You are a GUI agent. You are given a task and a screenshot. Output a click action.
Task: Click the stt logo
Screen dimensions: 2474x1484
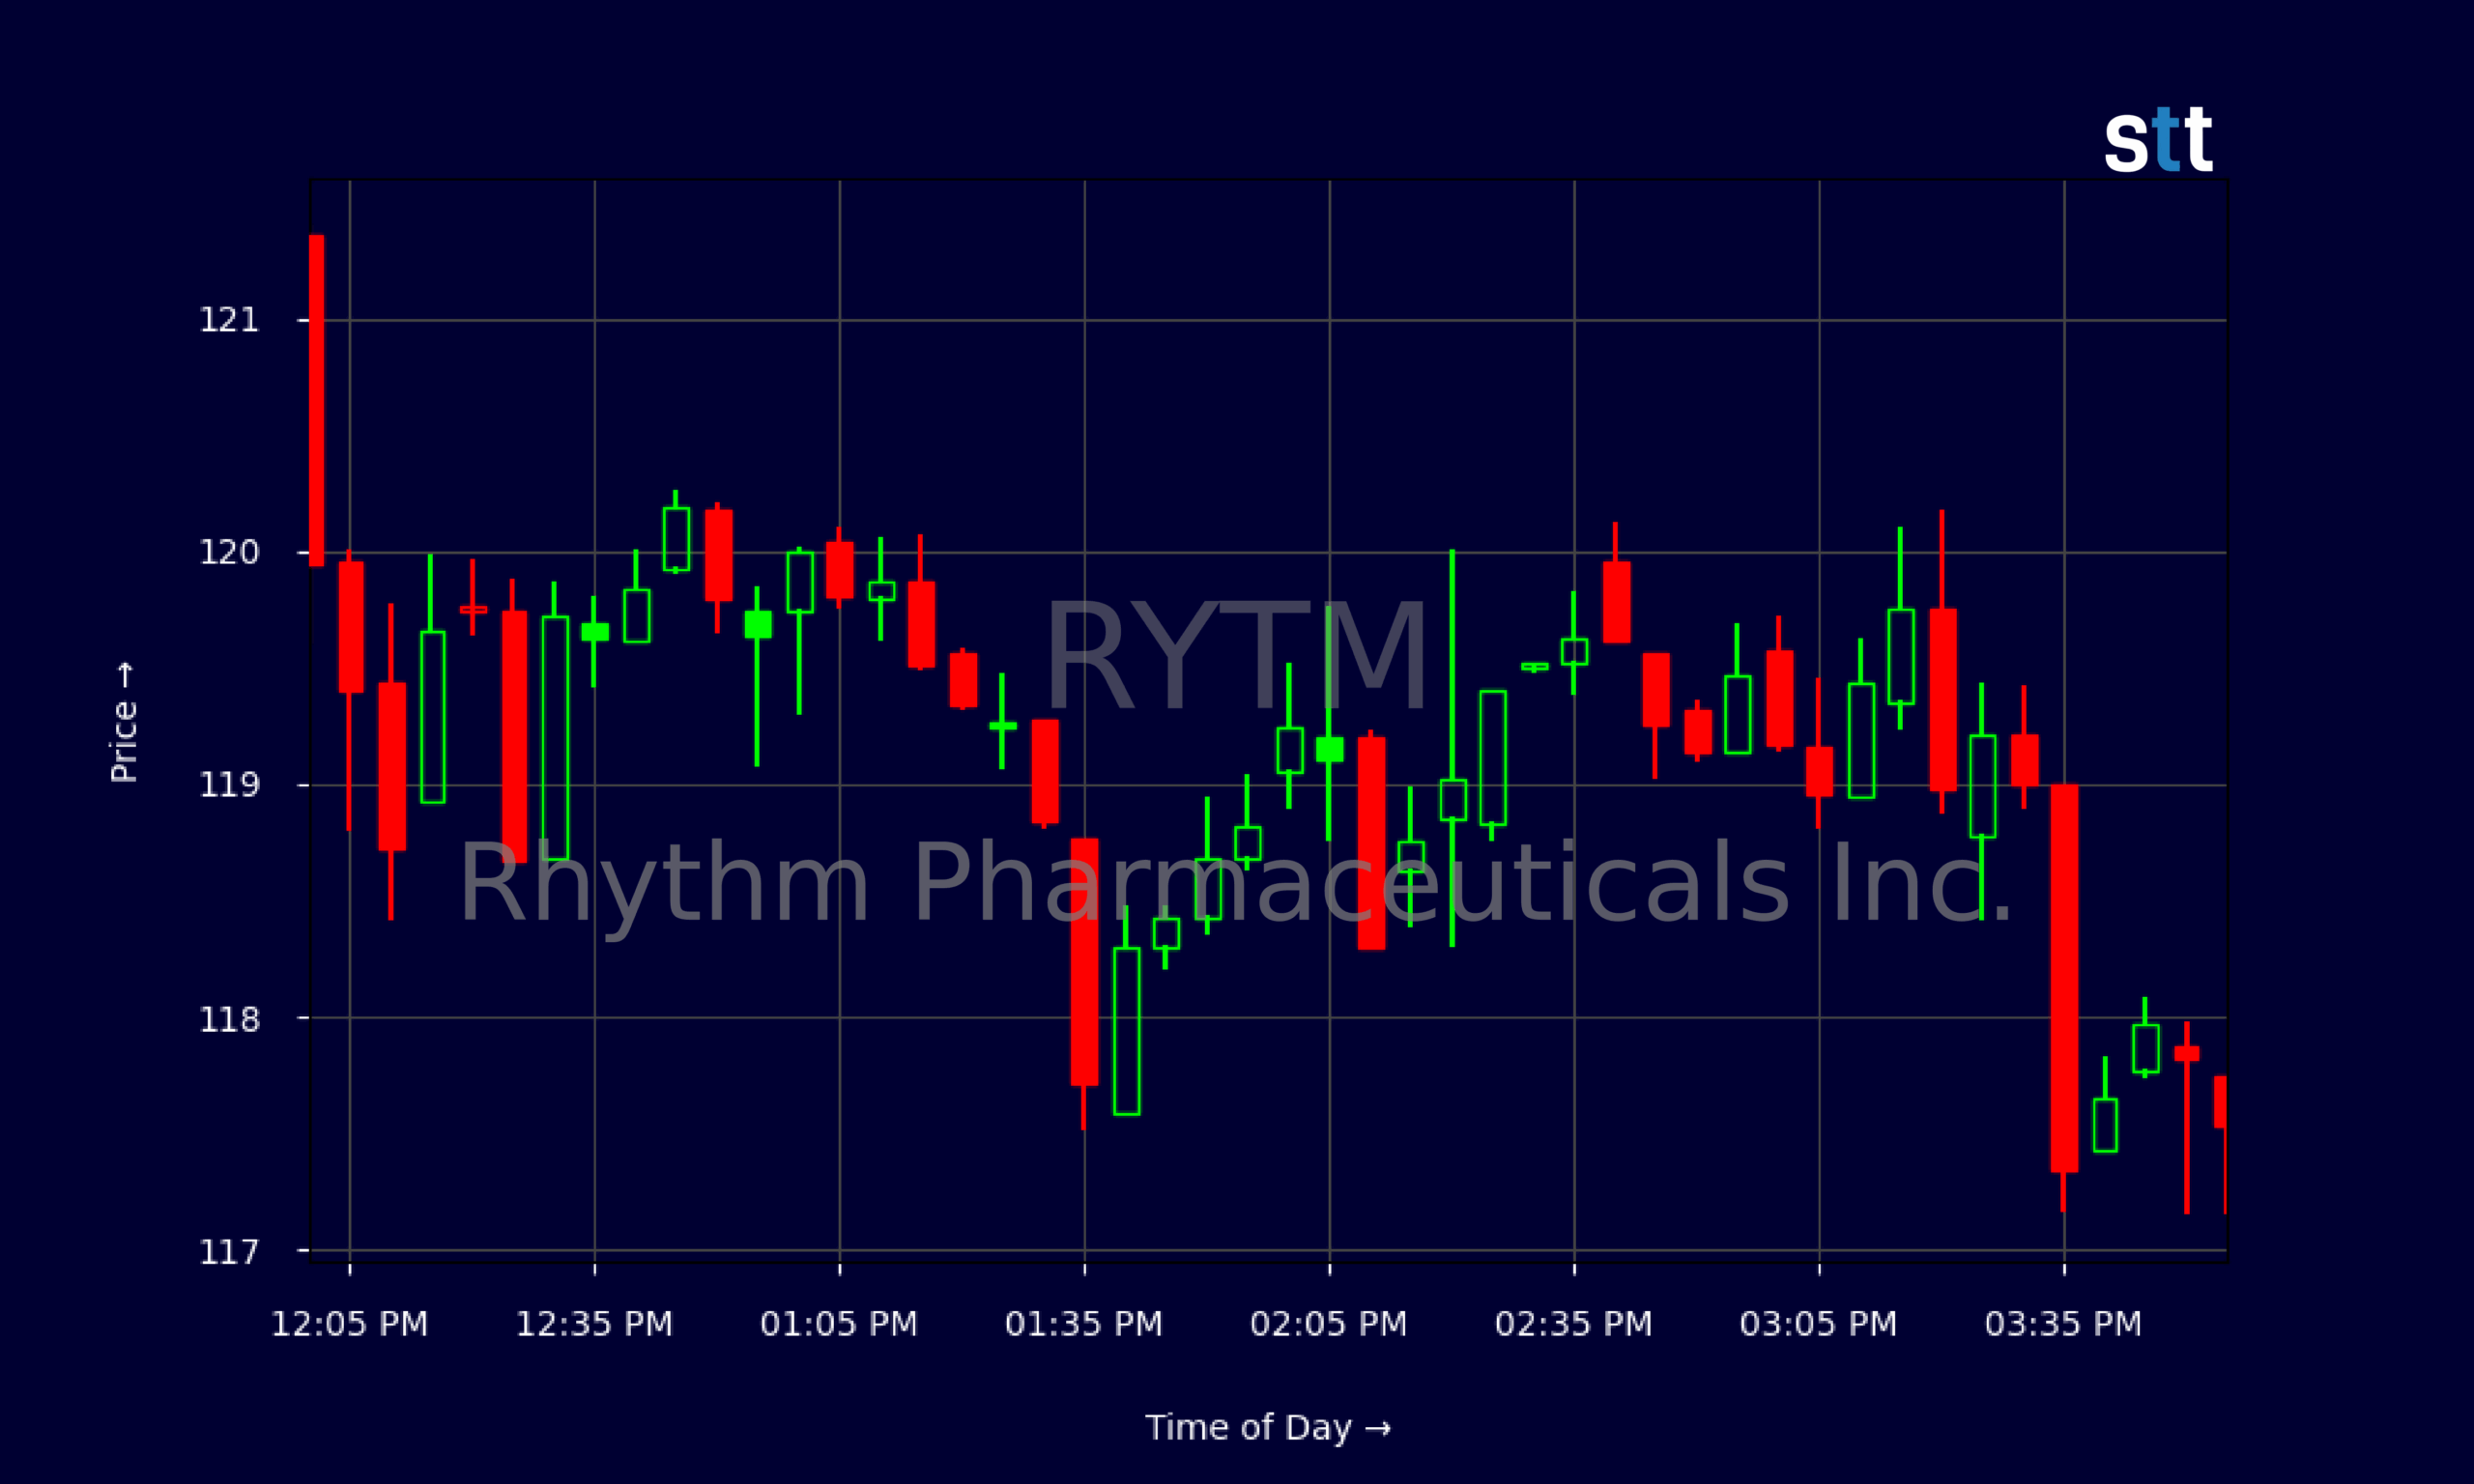[x=2159, y=140]
